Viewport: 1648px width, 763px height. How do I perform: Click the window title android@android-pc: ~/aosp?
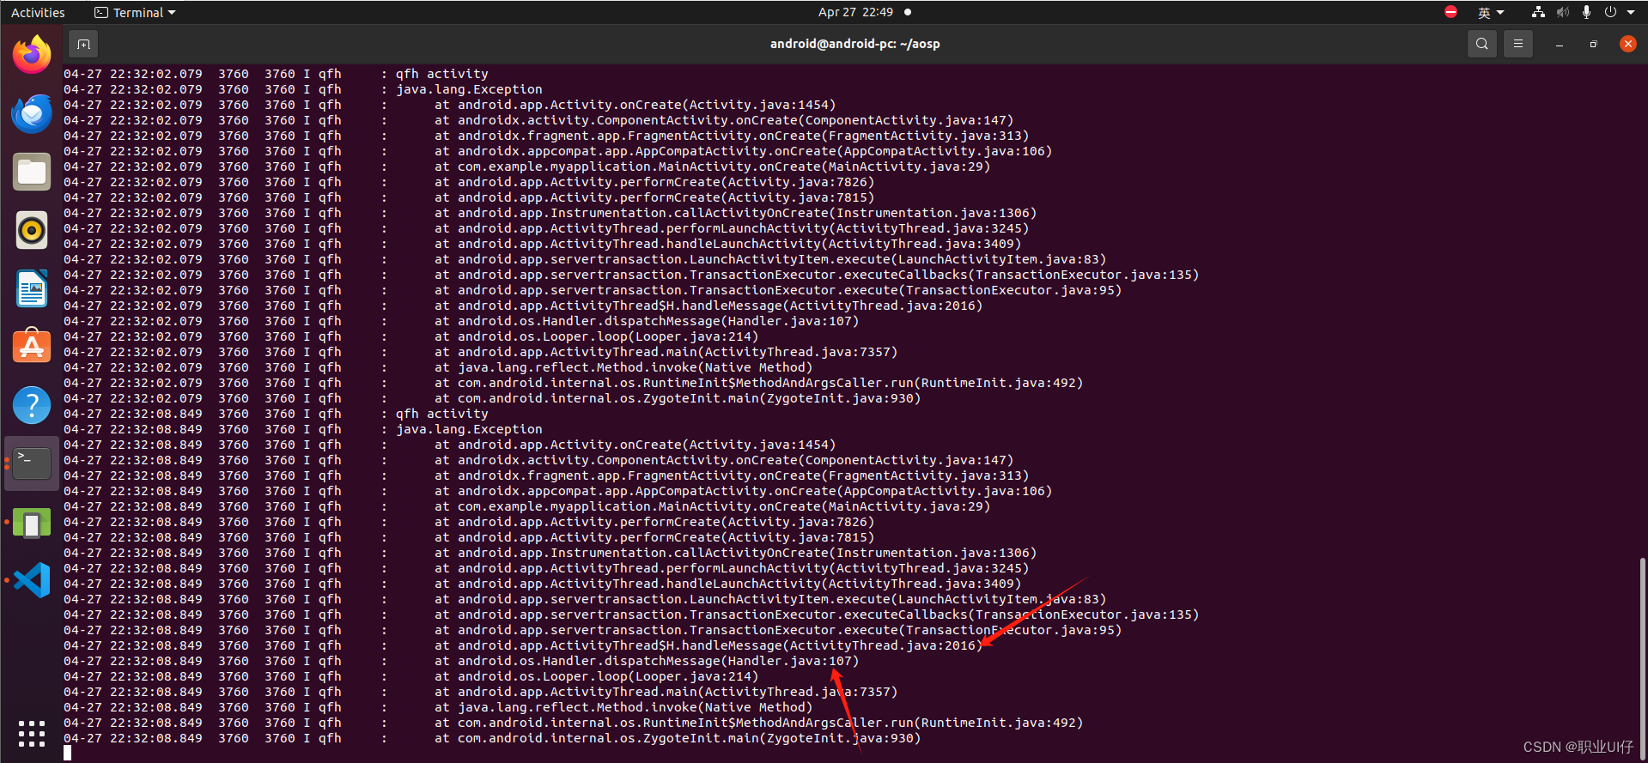[x=854, y=44]
